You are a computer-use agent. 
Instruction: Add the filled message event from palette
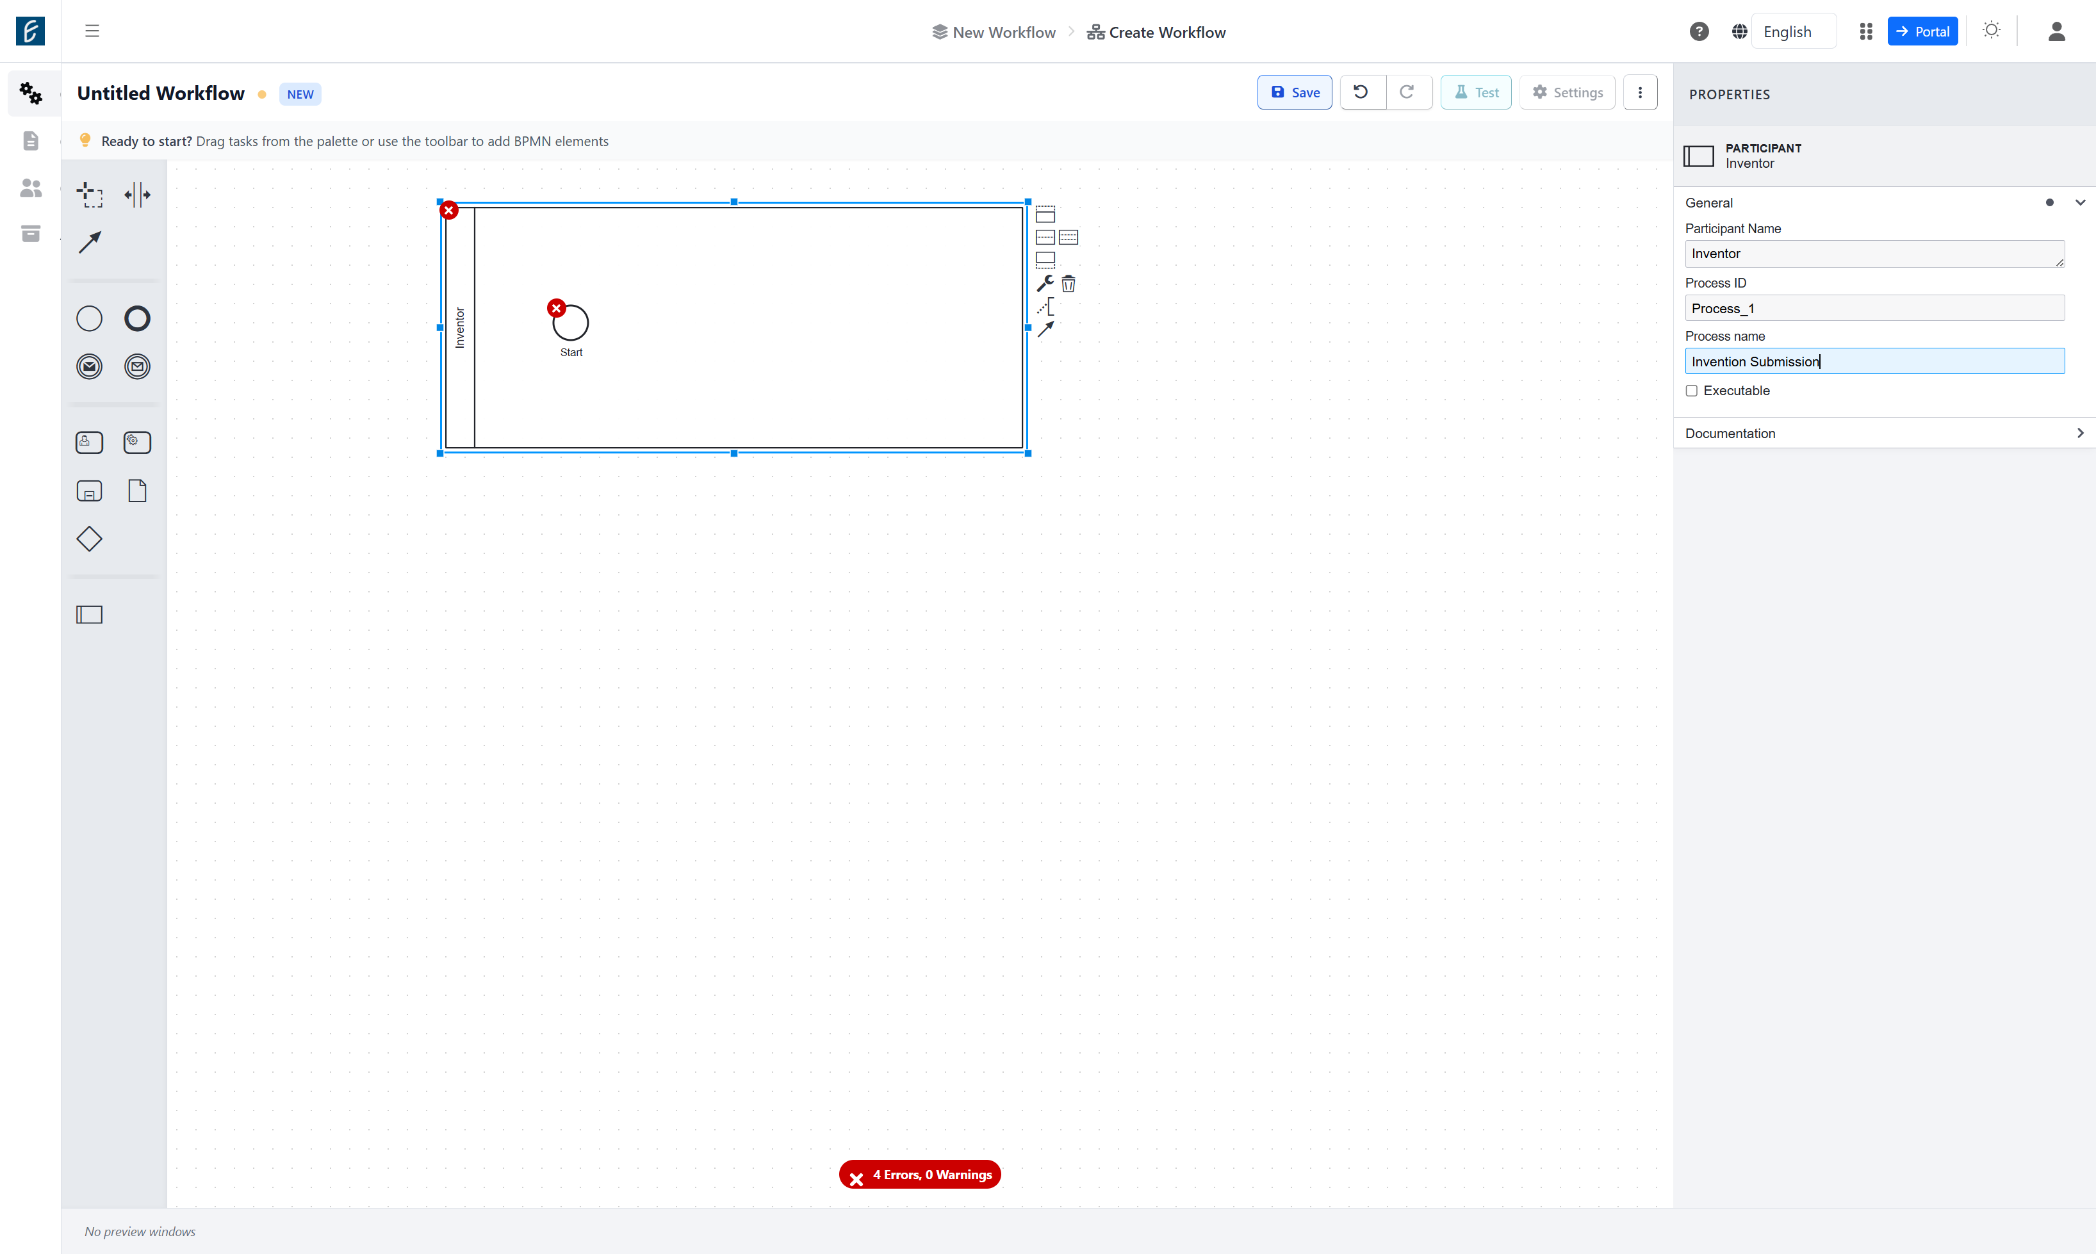click(90, 367)
